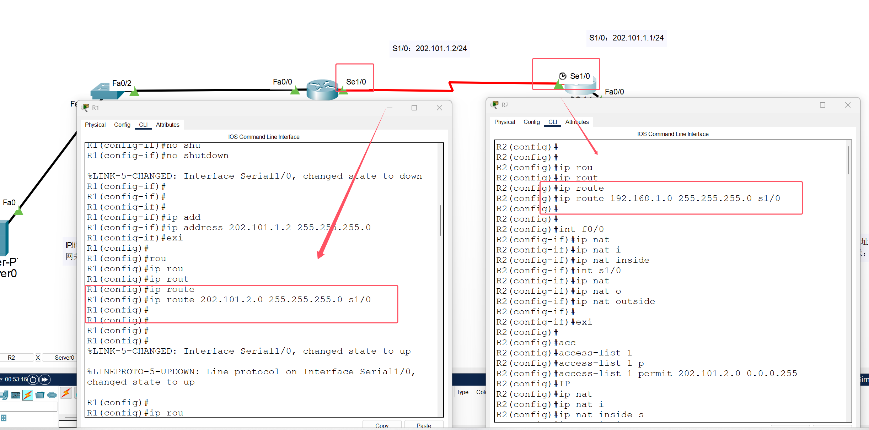Pick the automatic connection lightning cable
The image size is (869, 430).
(x=66, y=393)
